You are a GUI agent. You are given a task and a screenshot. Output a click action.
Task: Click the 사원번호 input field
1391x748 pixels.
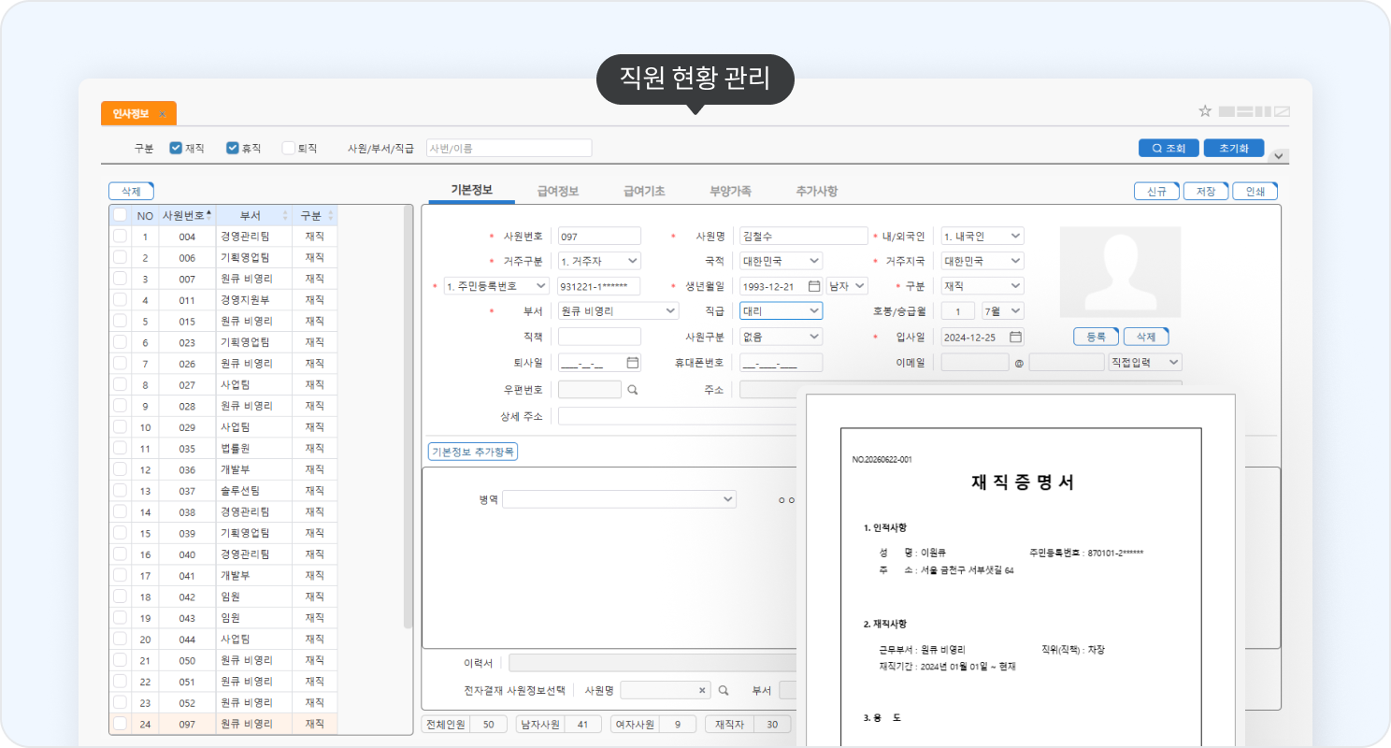point(599,236)
